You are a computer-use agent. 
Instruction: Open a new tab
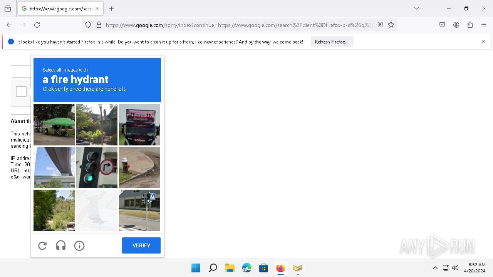tap(112, 8)
